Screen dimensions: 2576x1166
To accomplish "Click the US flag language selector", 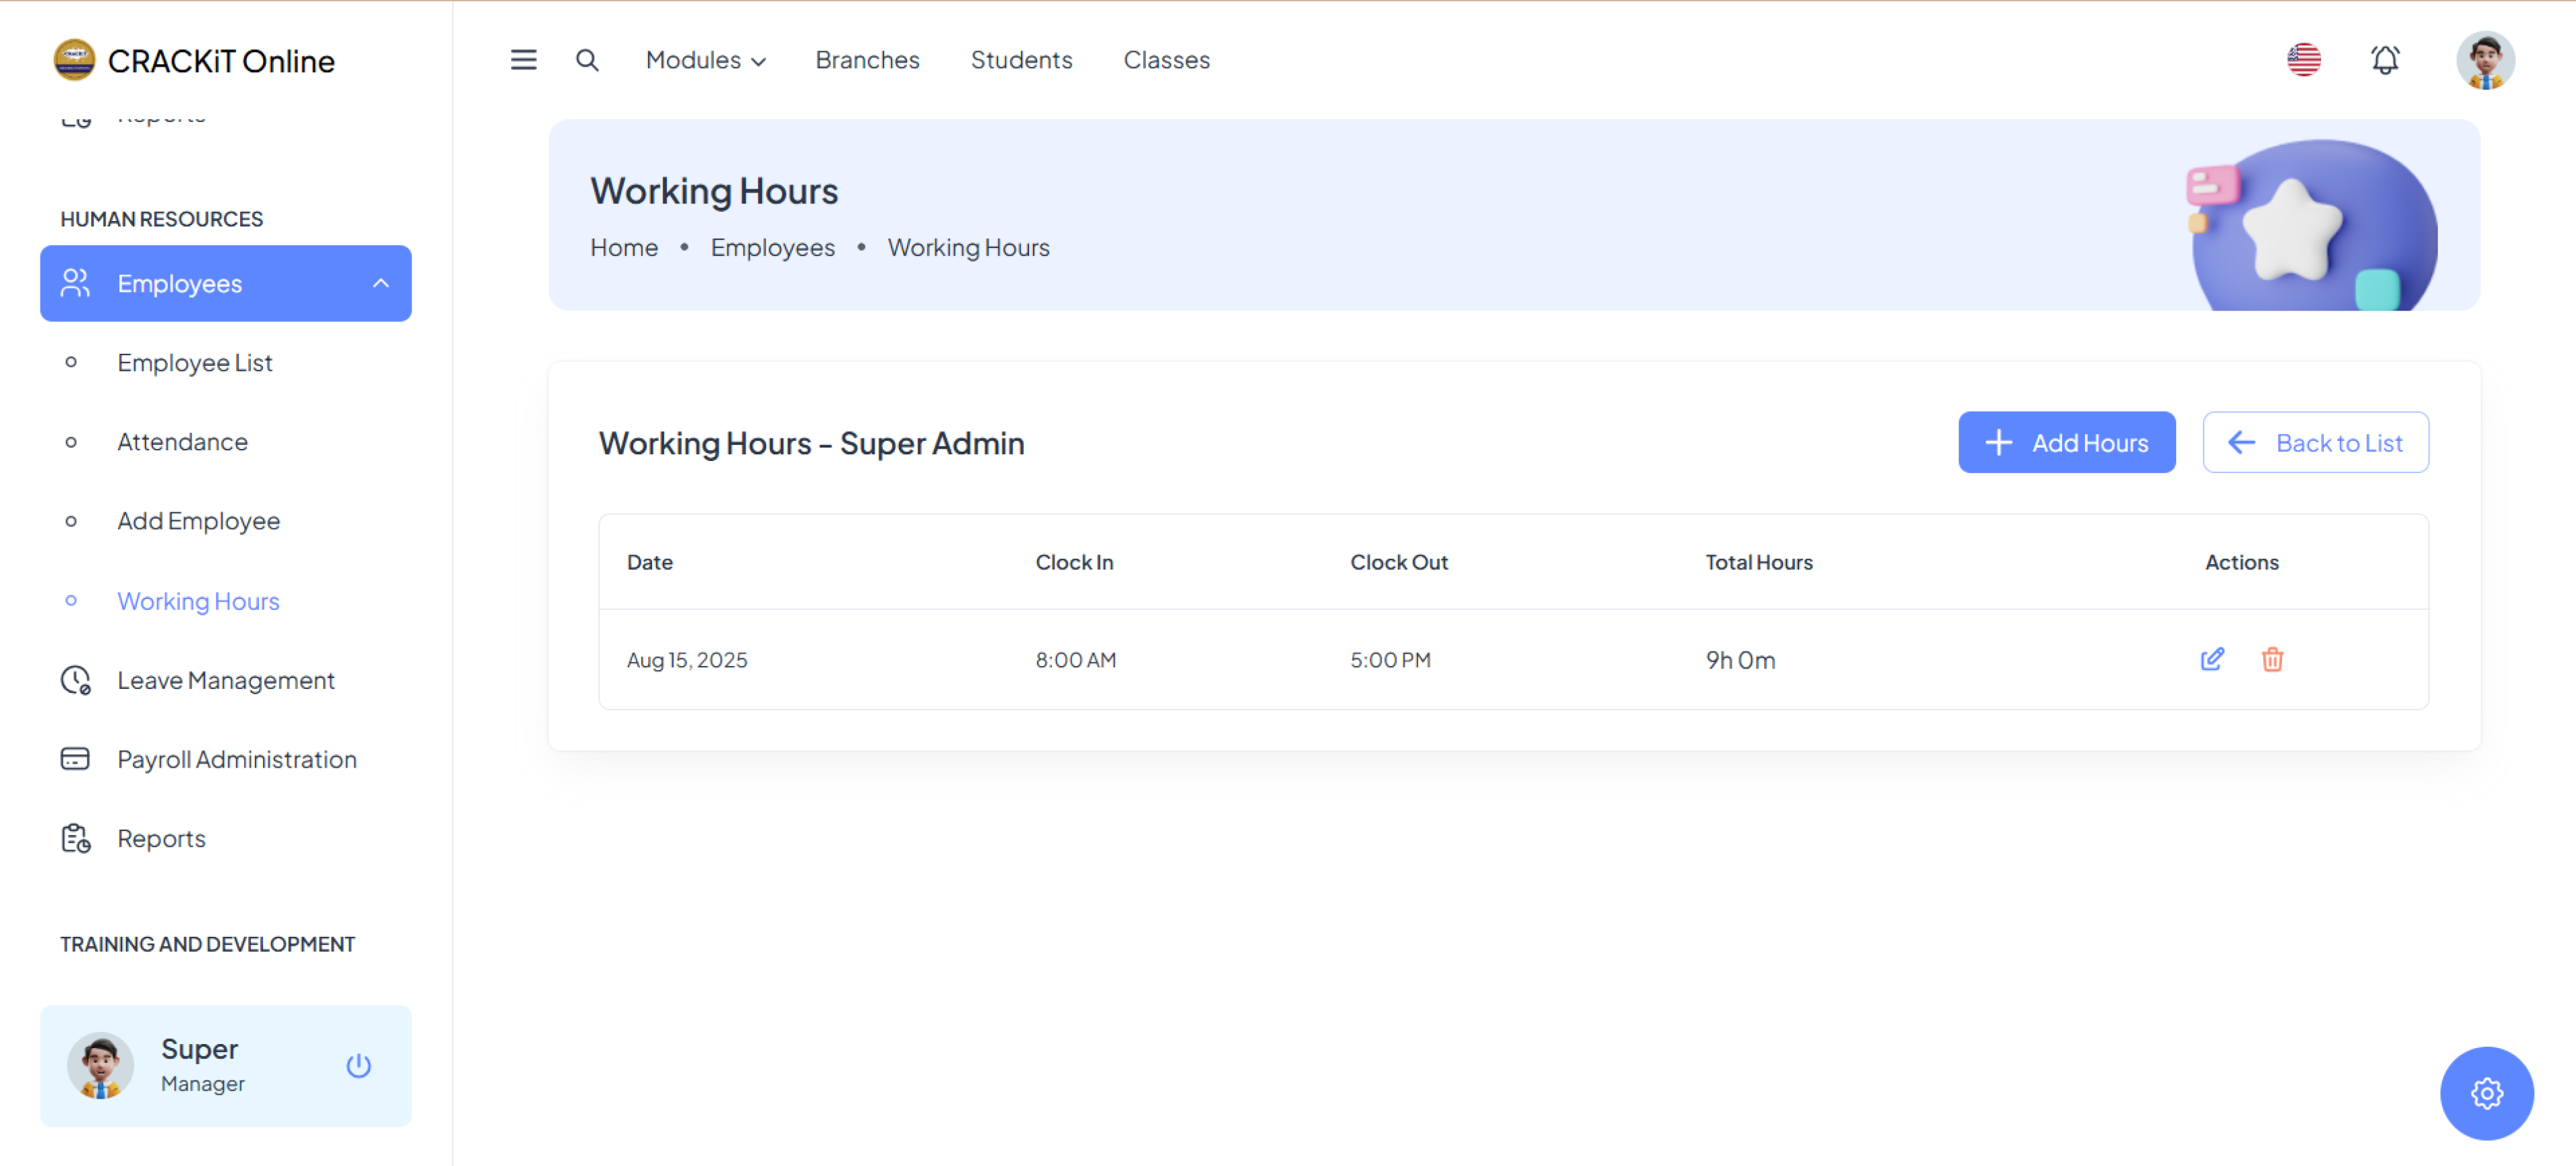I will (x=2303, y=60).
